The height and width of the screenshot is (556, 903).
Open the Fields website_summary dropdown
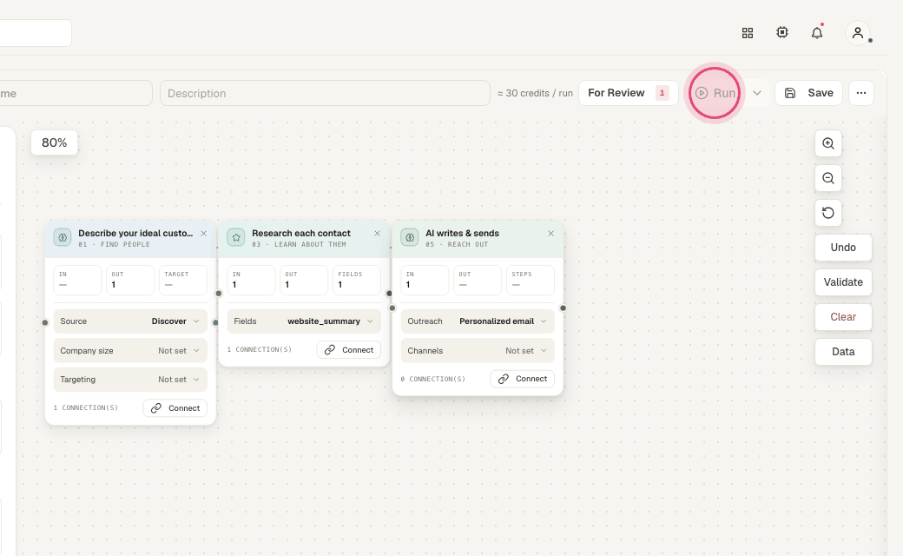pyautogui.click(x=304, y=321)
